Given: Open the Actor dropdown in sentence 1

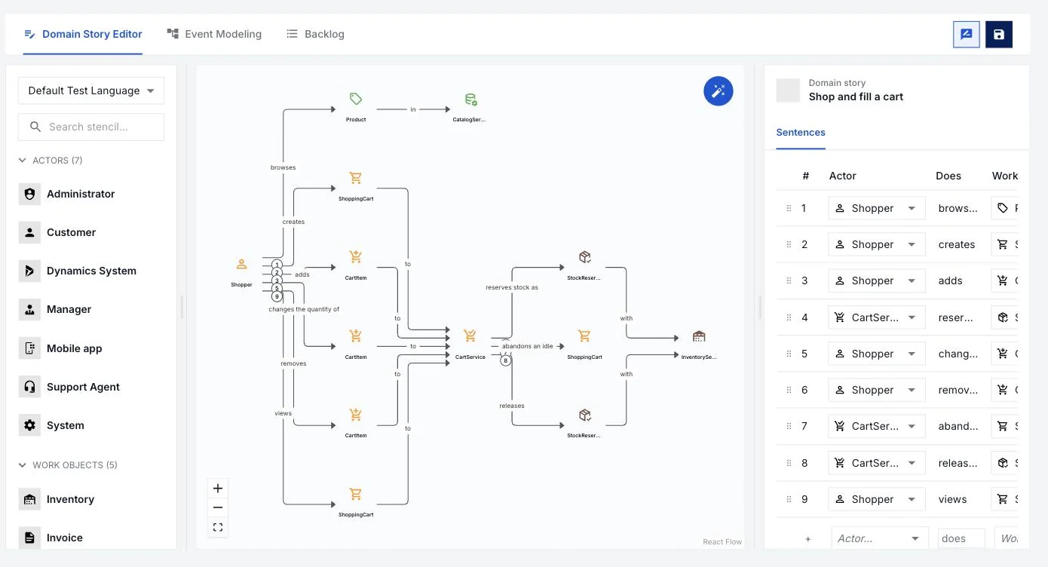Looking at the screenshot, I should (877, 208).
